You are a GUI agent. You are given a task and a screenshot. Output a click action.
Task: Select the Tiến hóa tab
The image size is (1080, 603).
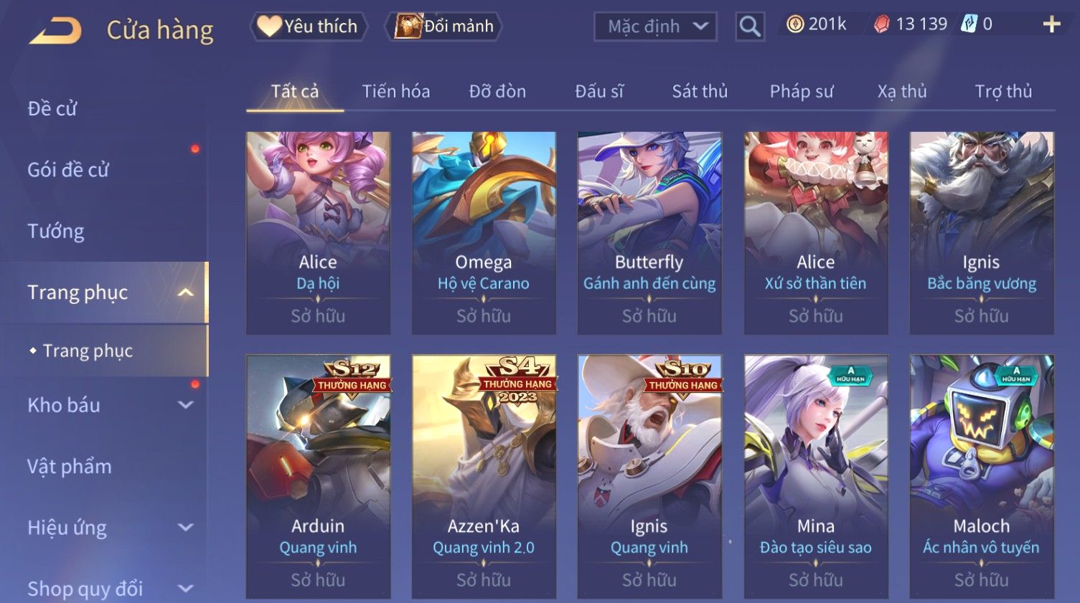(396, 91)
